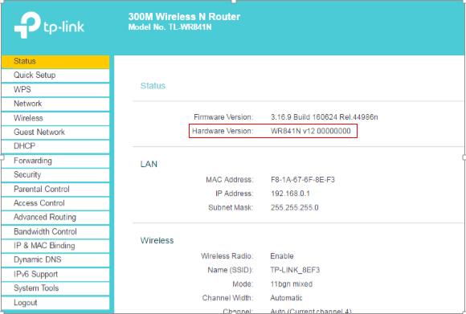Select the Wireless Radio value Enable
466x314 pixels.
tap(282, 256)
